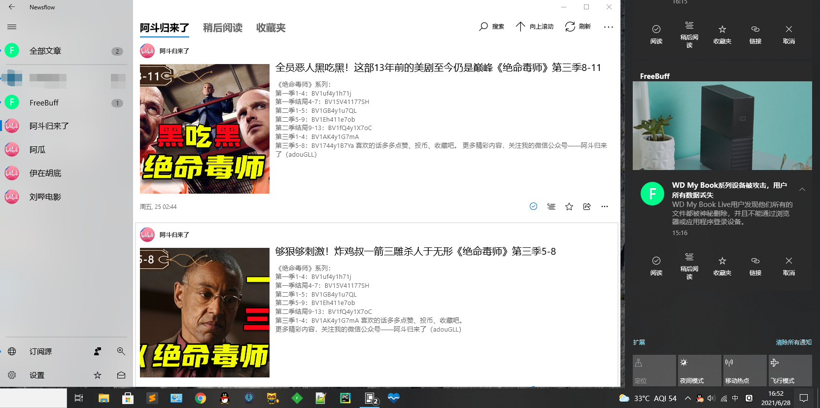The height and width of the screenshot is (408, 820).
Task: Open article title 够狠够刺激 第三季5-8
Action: (415, 251)
